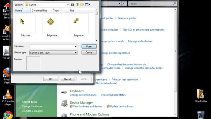
Task: Open Manage audio devices link
Action: point(140,41)
